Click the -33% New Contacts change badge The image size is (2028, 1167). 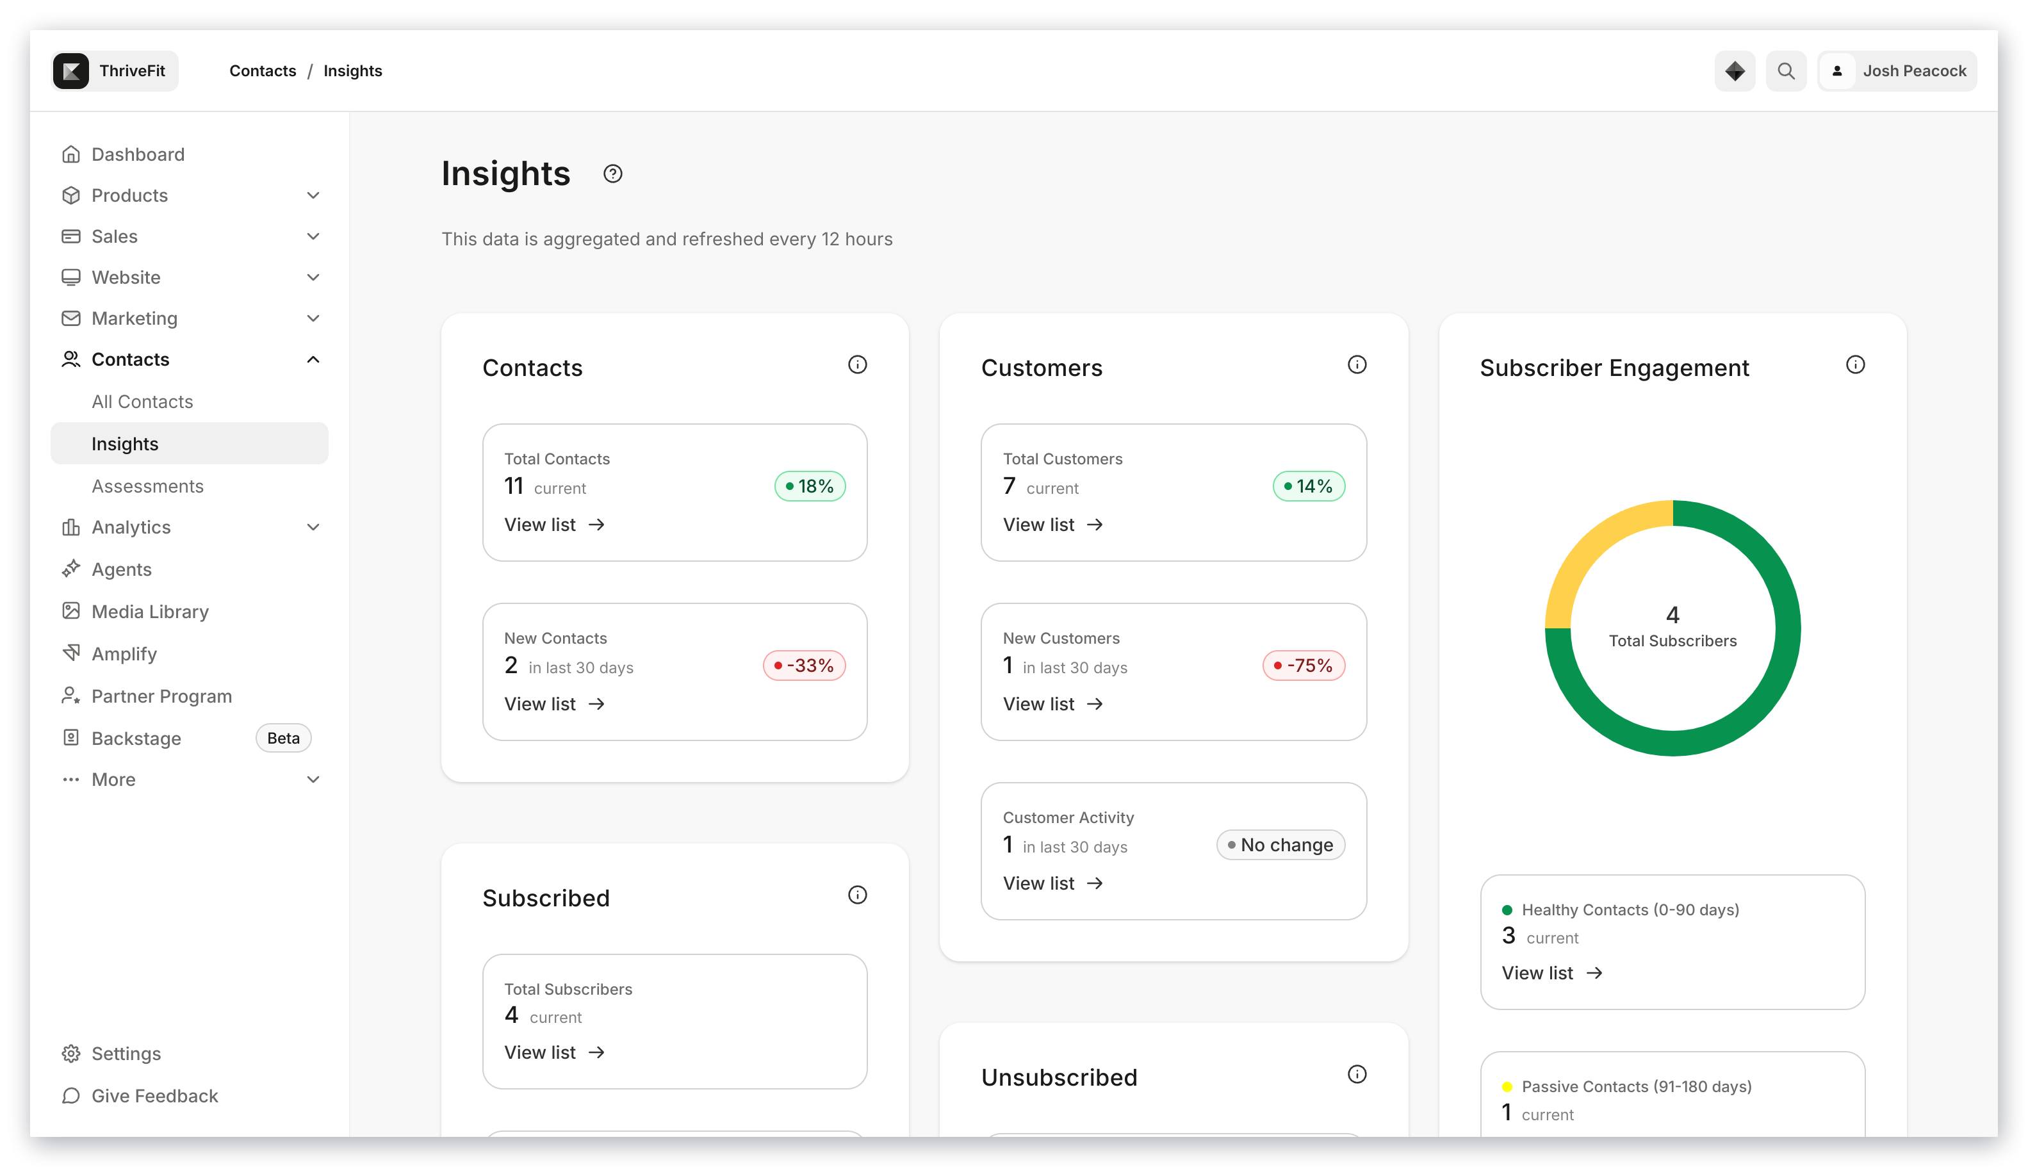pyautogui.click(x=804, y=665)
